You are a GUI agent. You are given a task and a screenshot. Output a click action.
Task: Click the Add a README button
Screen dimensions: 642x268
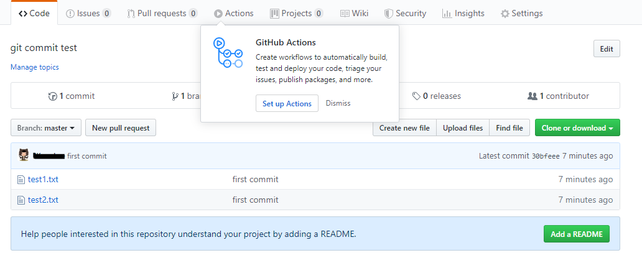pyautogui.click(x=576, y=234)
